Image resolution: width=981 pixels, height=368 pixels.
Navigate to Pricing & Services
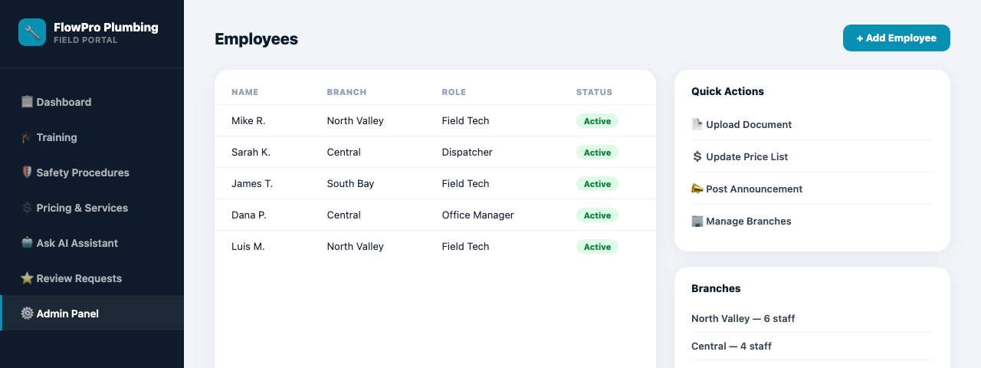coord(92,208)
